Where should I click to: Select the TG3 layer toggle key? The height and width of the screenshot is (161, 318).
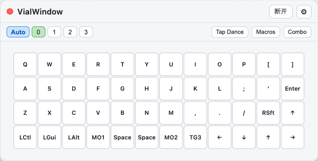pyautogui.click(x=195, y=137)
